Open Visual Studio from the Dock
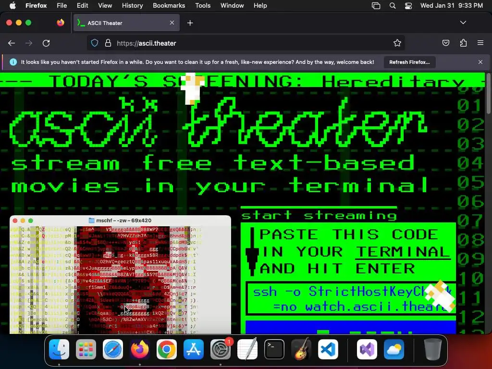The width and height of the screenshot is (492, 369). [367, 349]
